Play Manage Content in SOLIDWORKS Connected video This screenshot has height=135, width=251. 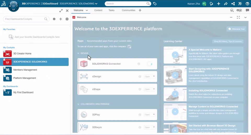point(175,112)
